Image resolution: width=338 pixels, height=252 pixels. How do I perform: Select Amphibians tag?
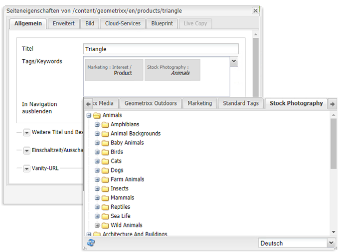pyautogui.click(x=125, y=125)
